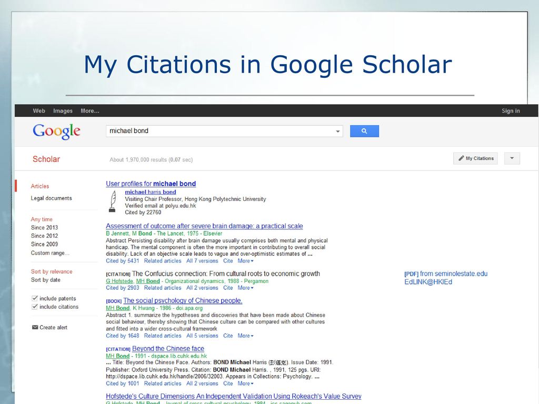Click Sign in

click(x=511, y=110)
